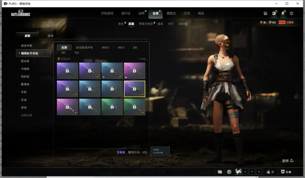Click the lock icon on first skin tile
This screenshot has height=178, width=305.
tap(67, 71)
